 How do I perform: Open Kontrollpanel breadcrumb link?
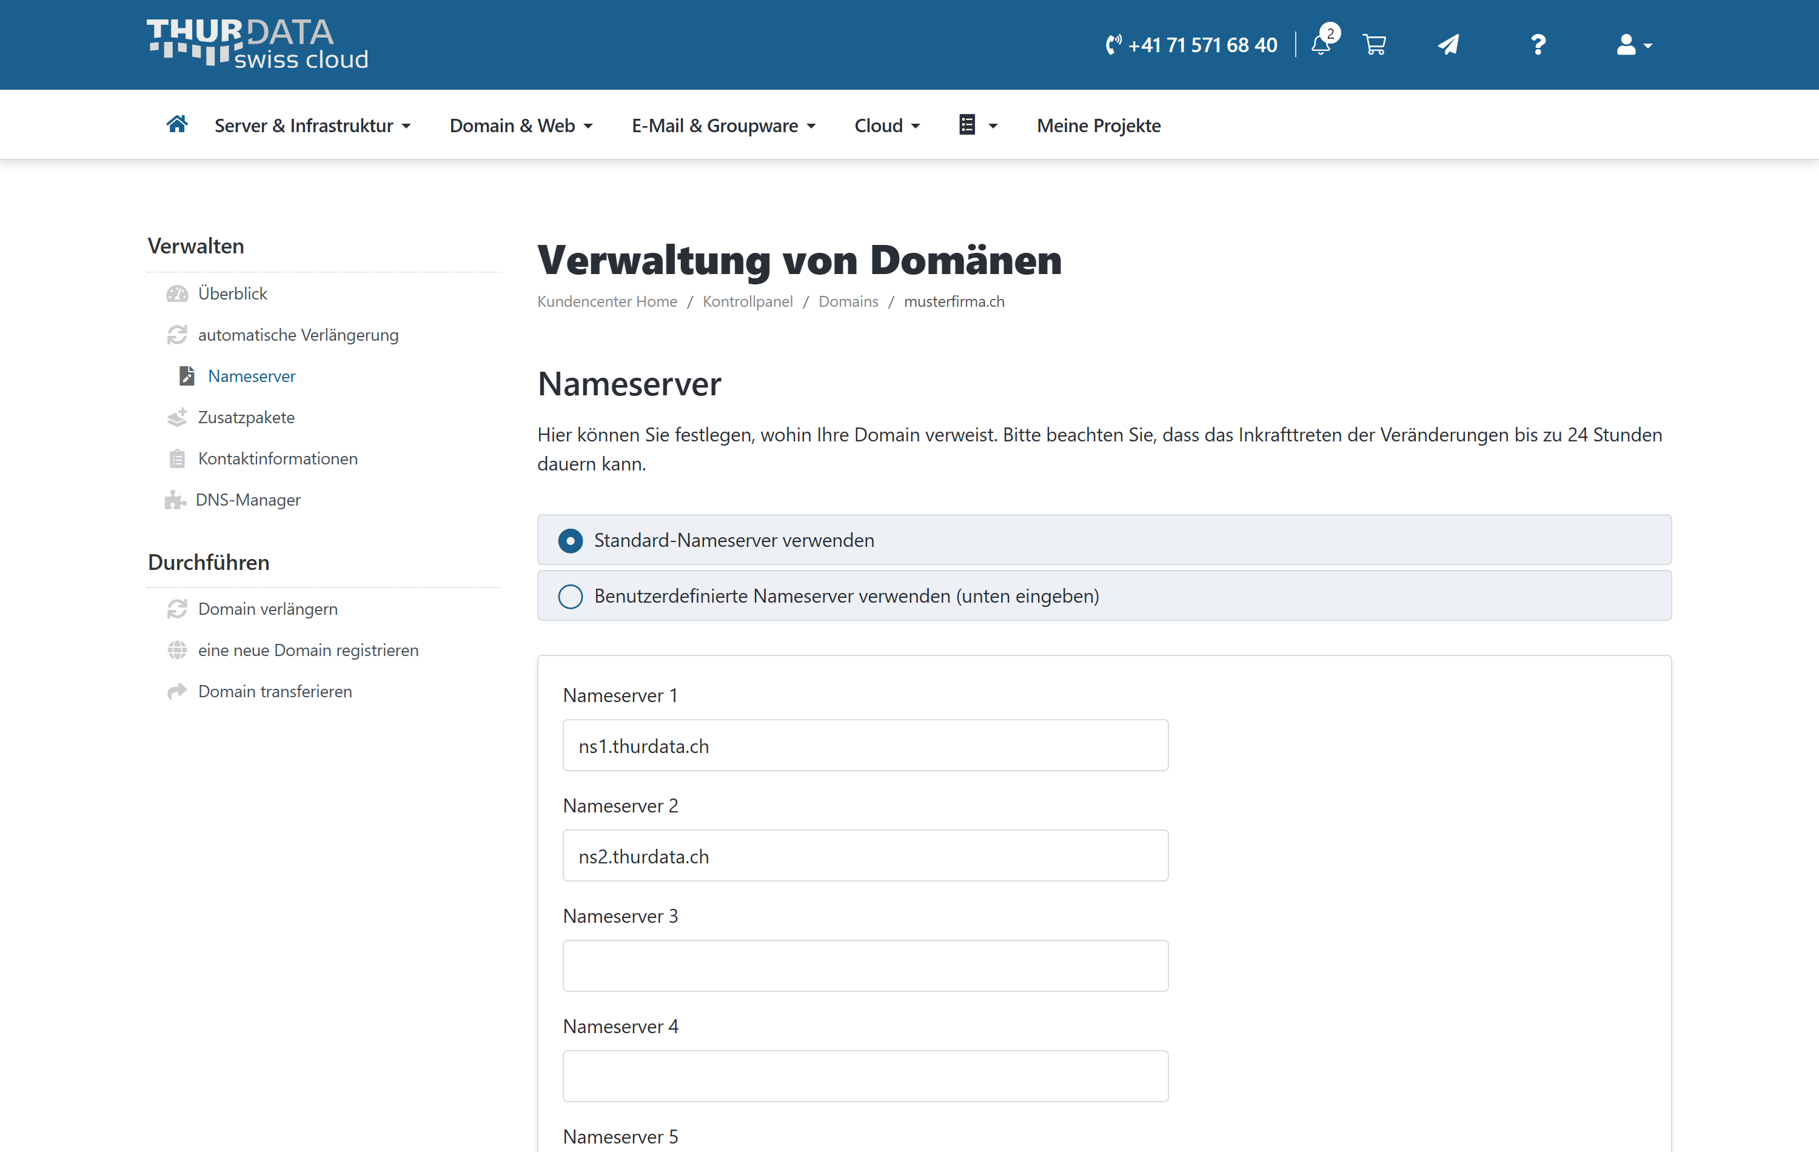click(x=748, y=301)
